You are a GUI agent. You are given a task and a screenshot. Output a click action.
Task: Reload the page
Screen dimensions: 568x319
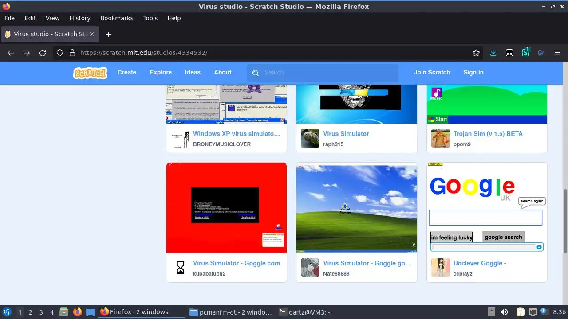coord(43,53)
